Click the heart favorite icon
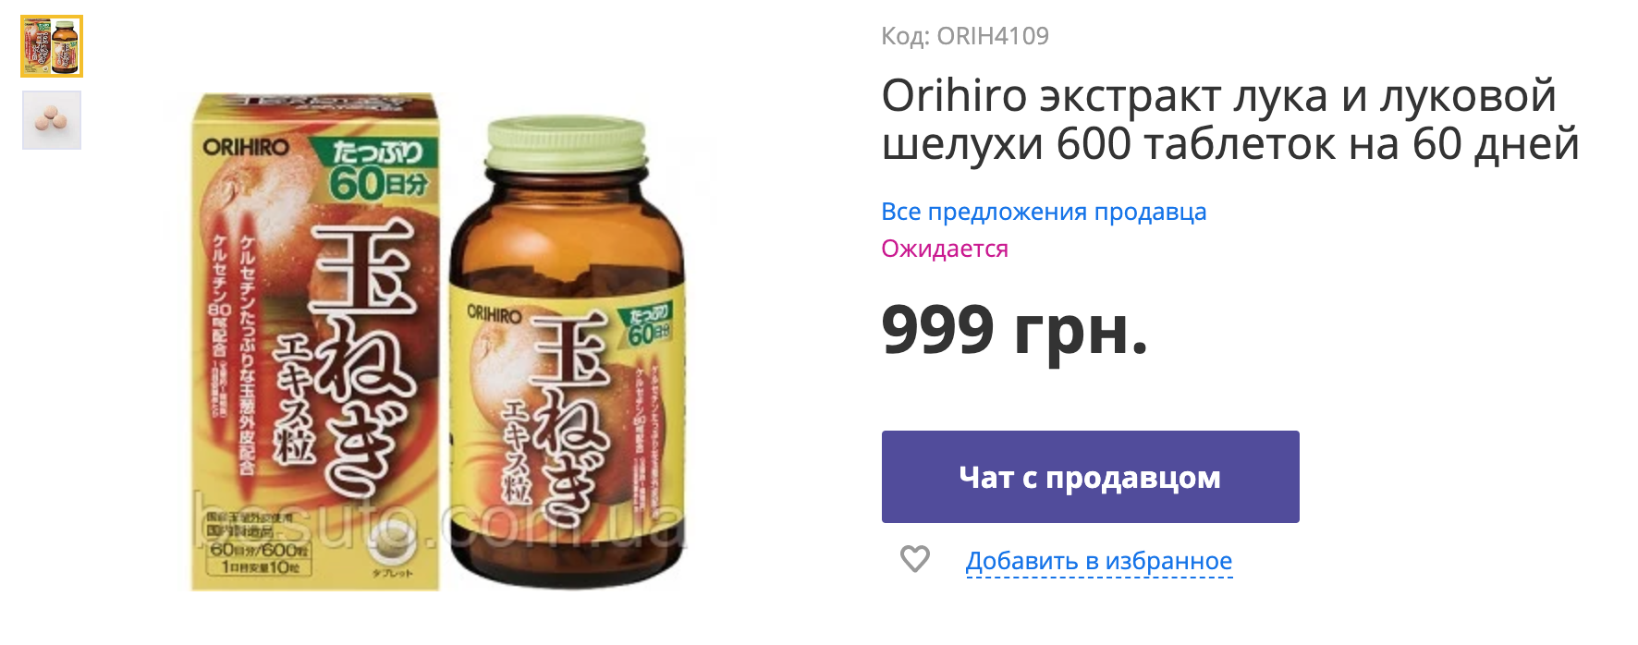The width and height of the screenshot is (1638, 645). (x=915, y=559)
